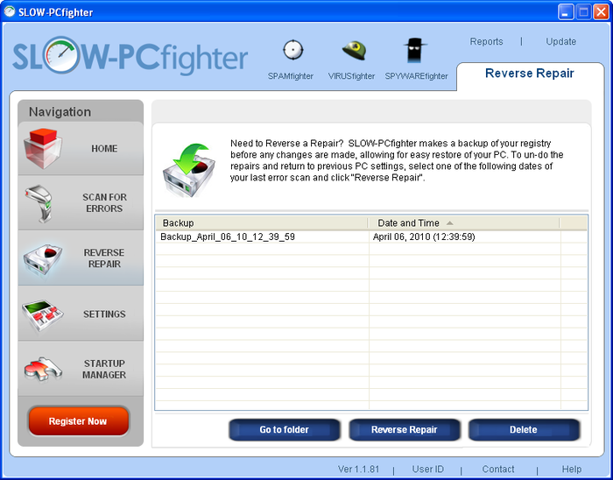Click the Reverse Repair drive icon
The height and width of the screenshot is (480, 613).
pos(44,258)
